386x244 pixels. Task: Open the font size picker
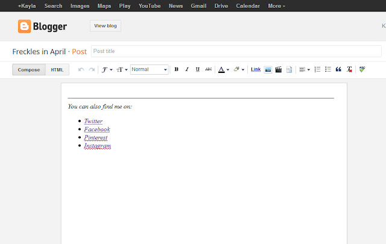coord(122,70)
